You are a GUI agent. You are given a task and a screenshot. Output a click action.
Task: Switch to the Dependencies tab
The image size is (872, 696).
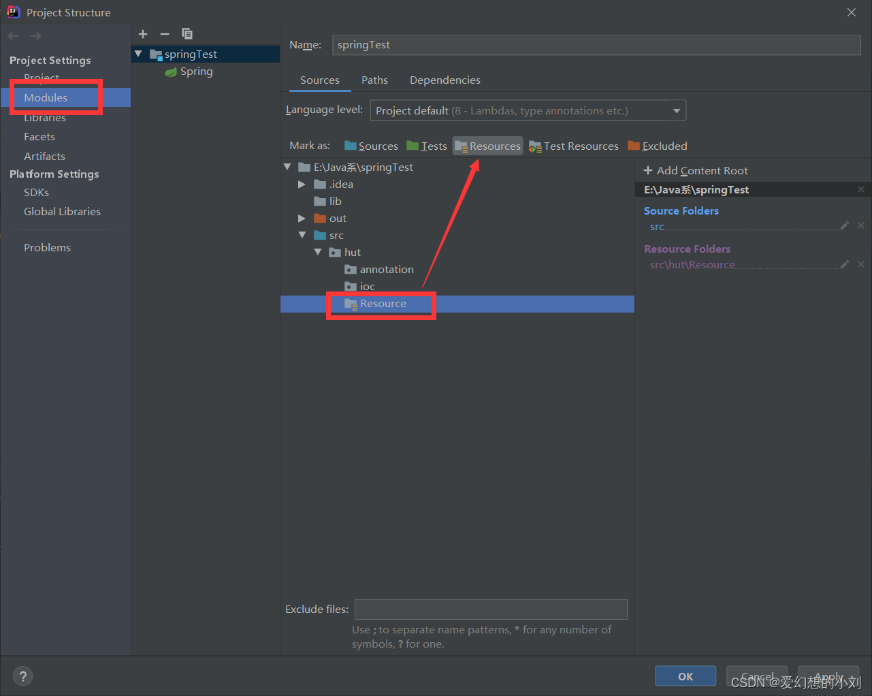point(445,80)
